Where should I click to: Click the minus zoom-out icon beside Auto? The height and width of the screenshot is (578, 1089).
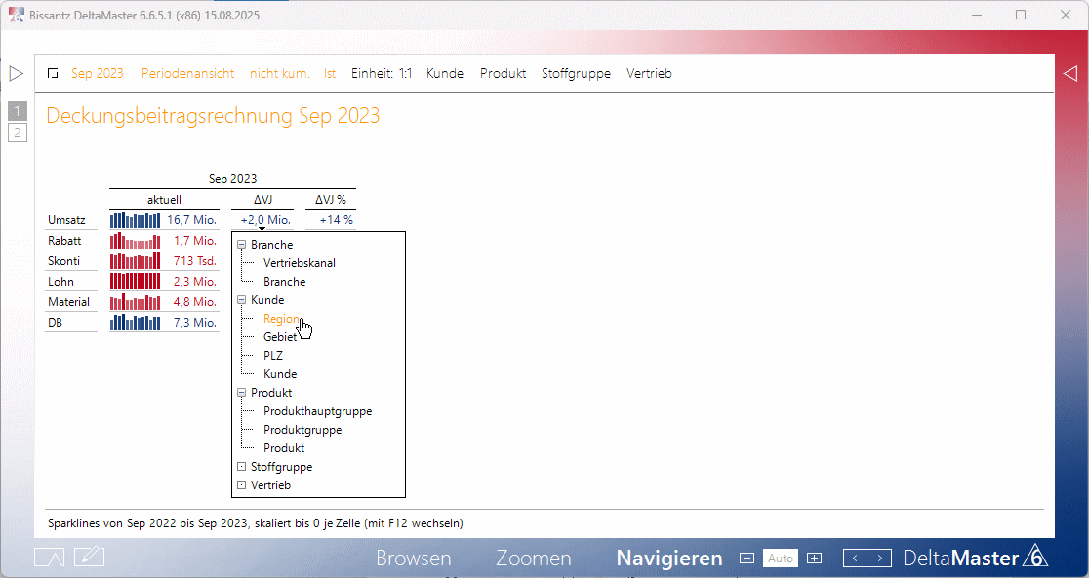(747, 559)
